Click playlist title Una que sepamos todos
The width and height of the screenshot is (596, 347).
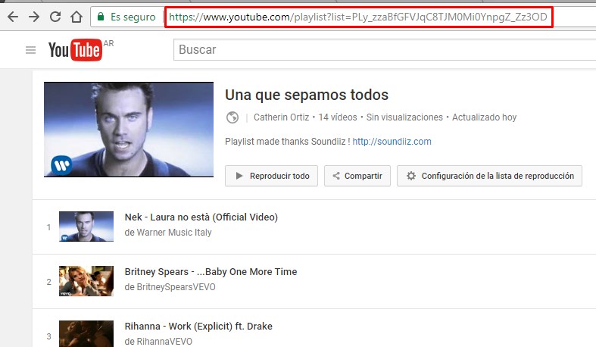pyautogui.click(x=307, y=95)
